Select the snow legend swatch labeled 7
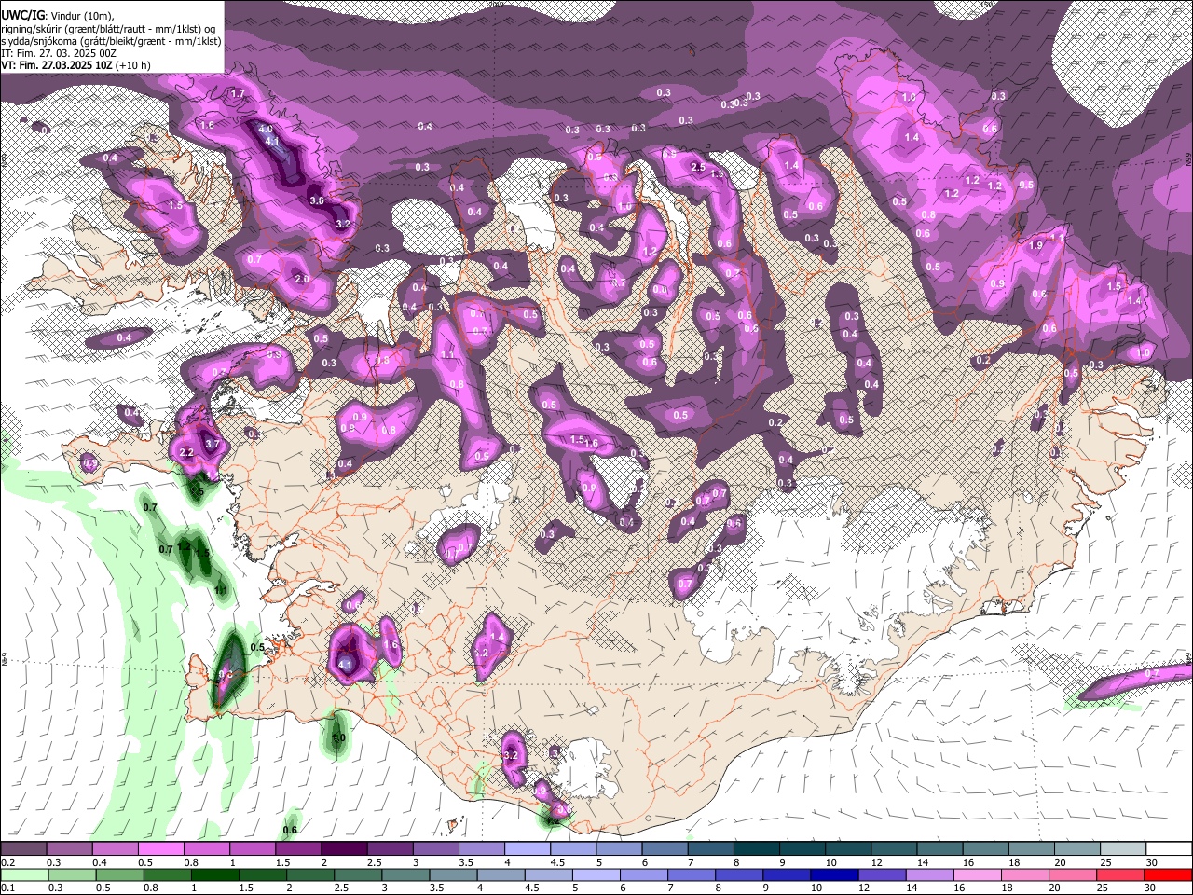Screen dimensions: 1193x895 pyautogui.click(x=710, y=849)
